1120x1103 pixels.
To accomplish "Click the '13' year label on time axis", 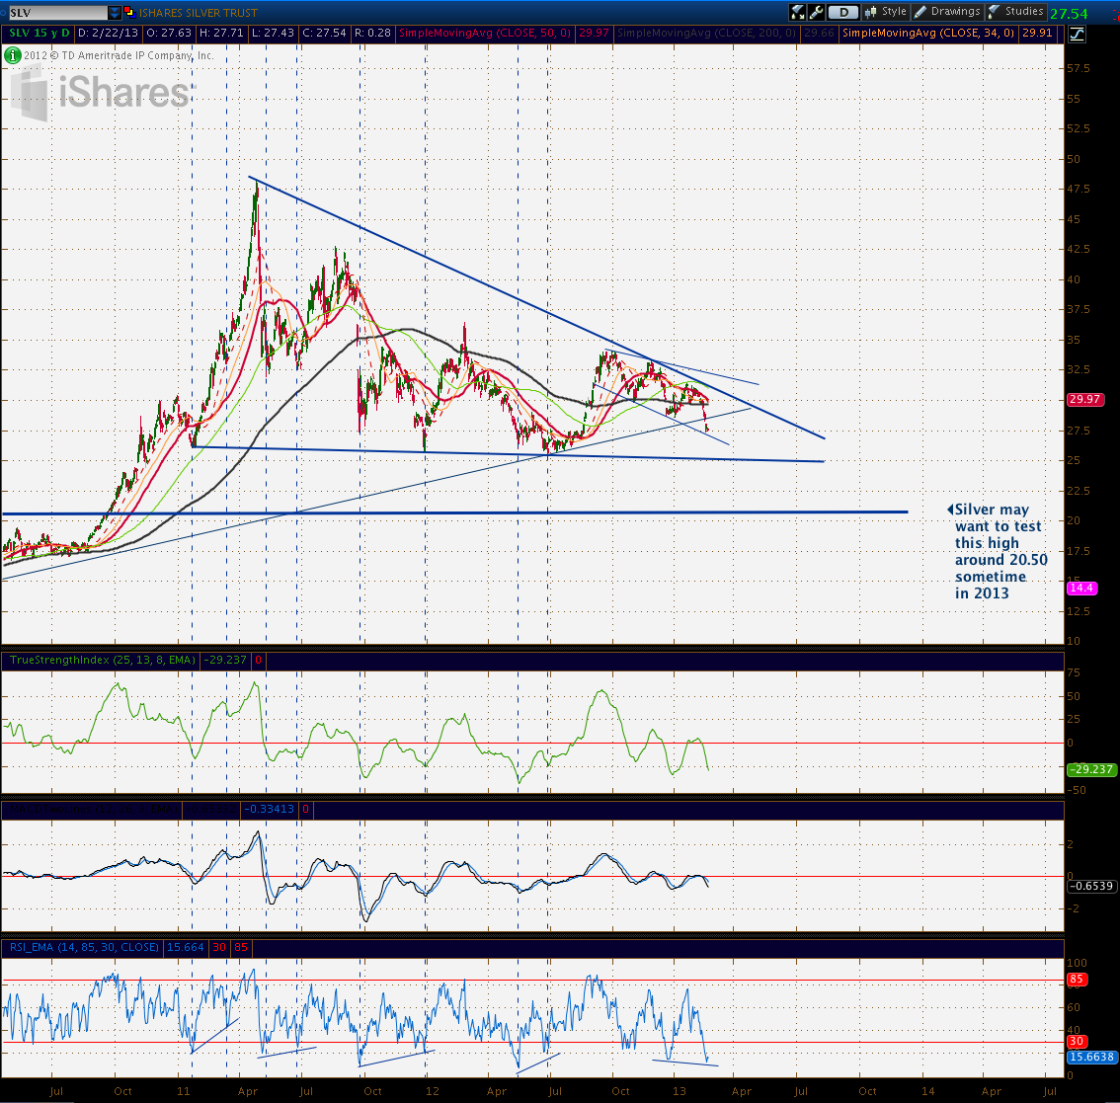I will pyautogui.click(x=680, y=1091).
